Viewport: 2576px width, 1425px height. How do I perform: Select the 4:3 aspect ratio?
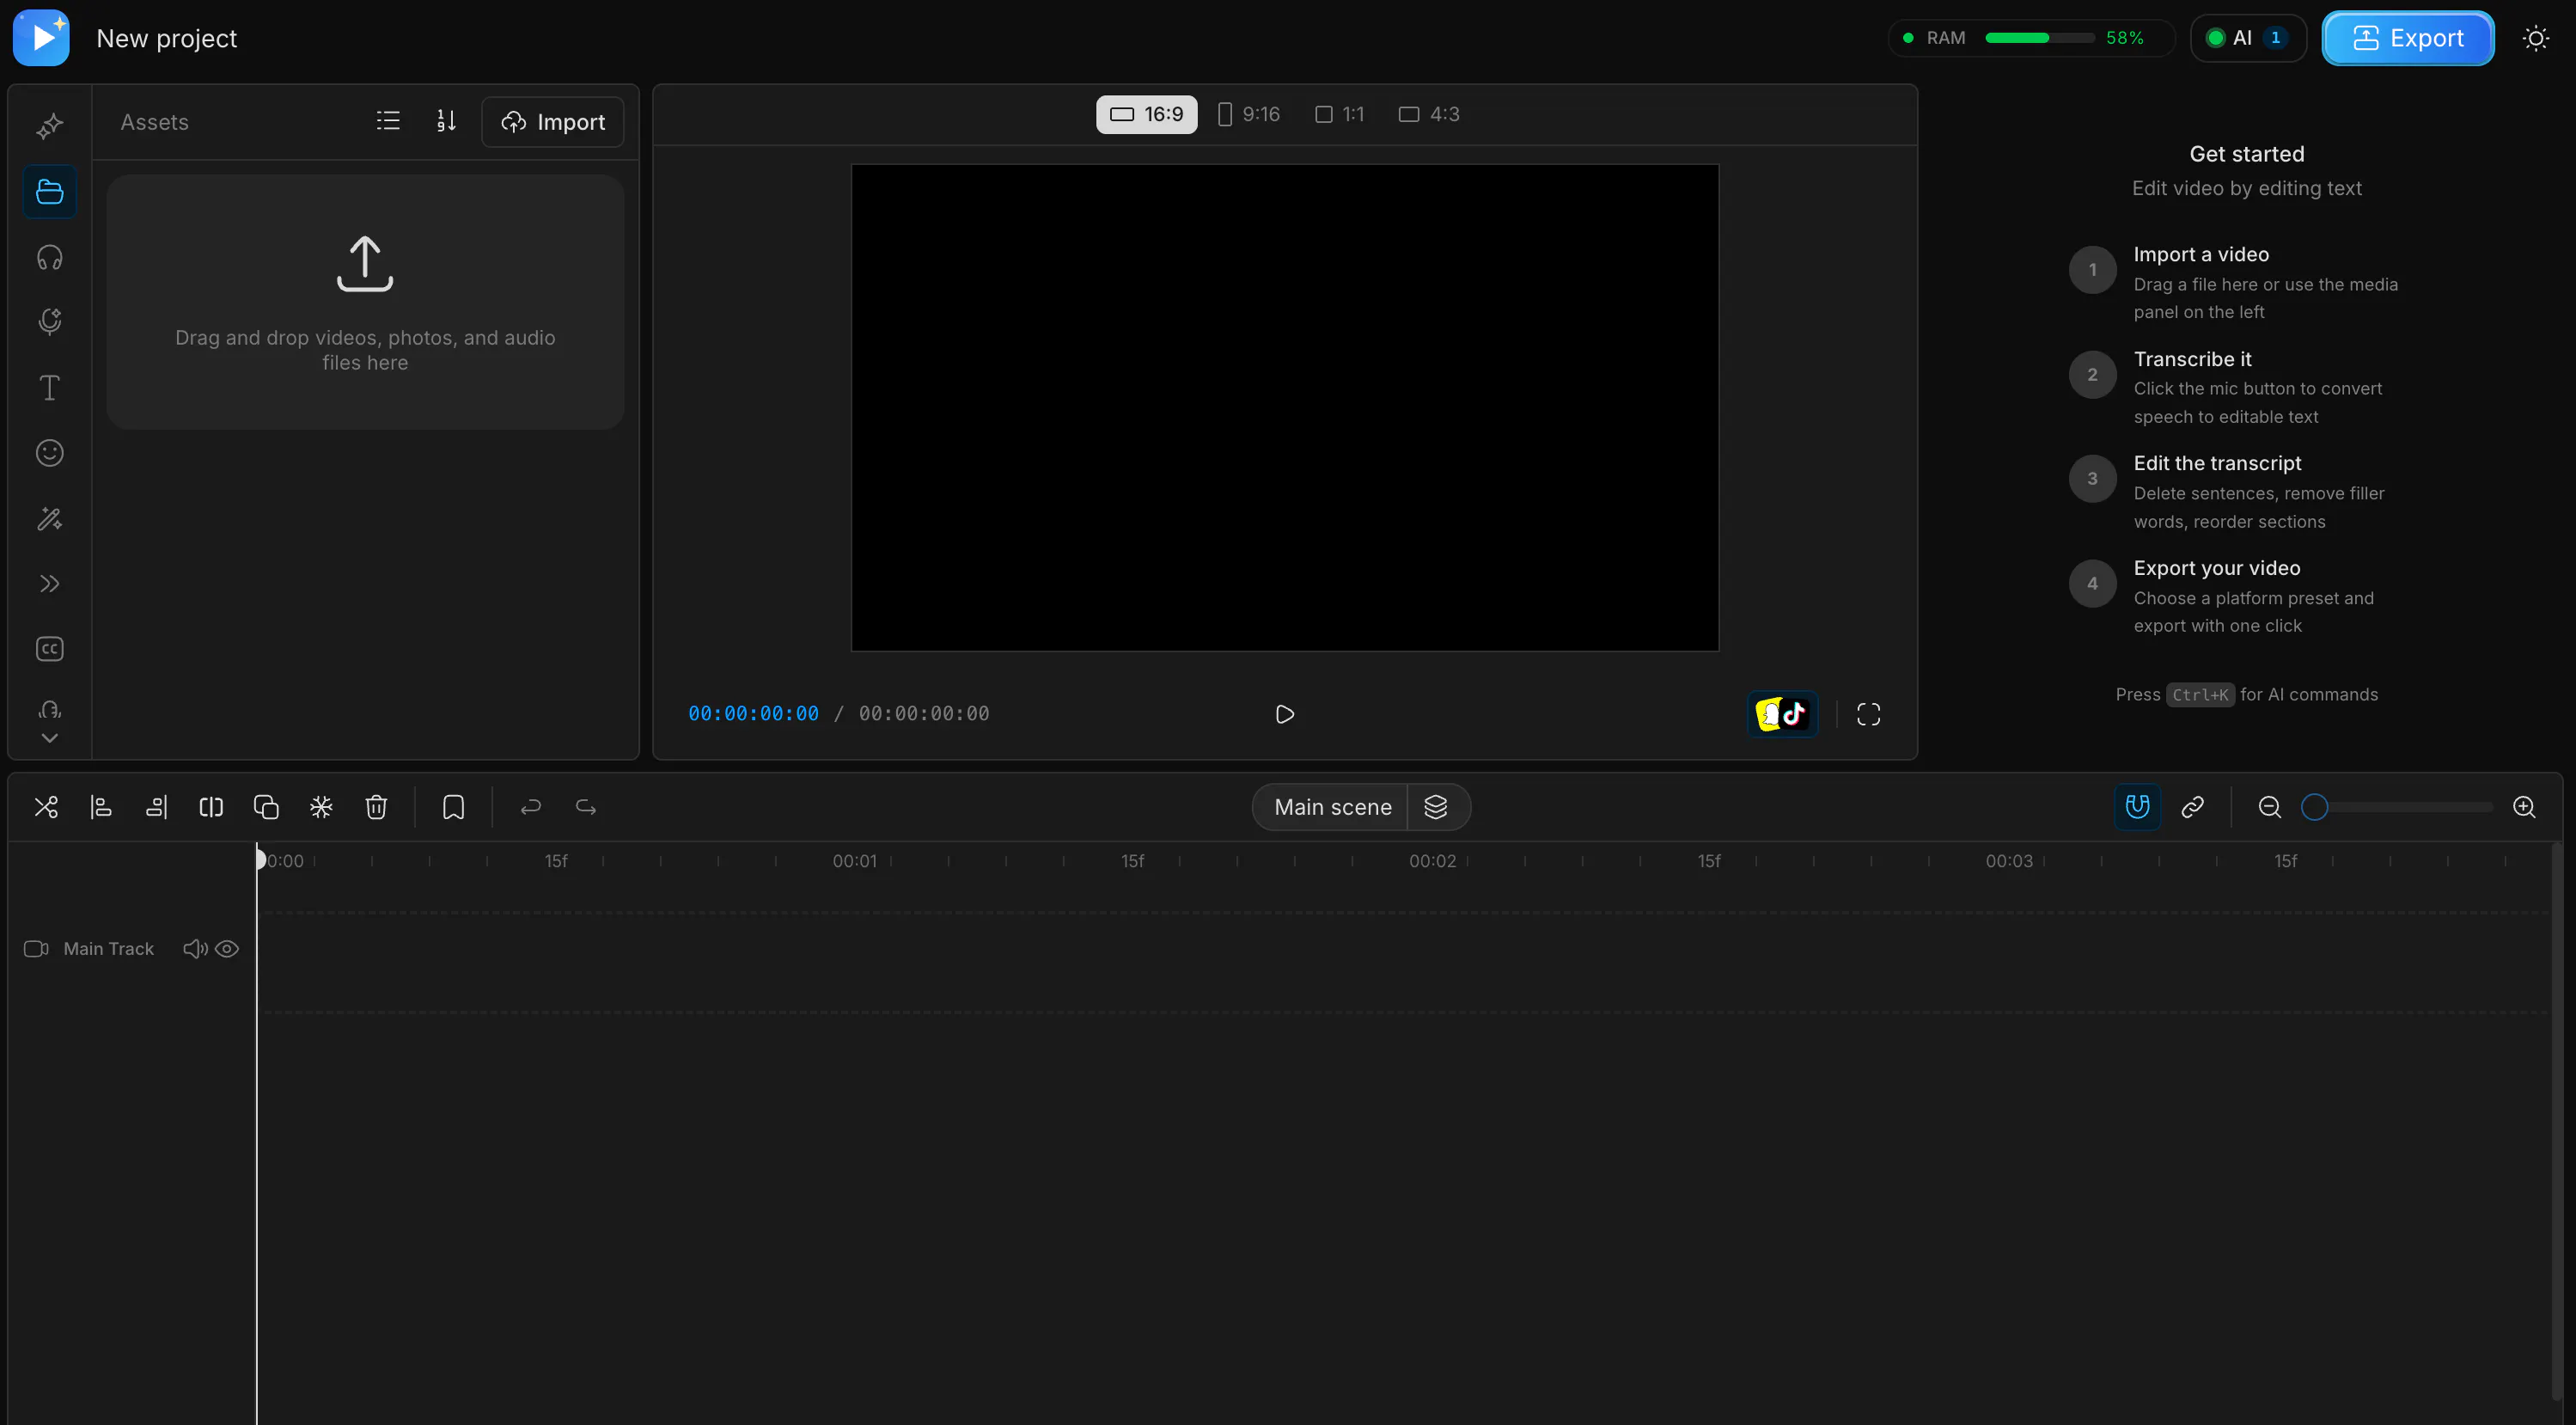(x=1429, y=114)
